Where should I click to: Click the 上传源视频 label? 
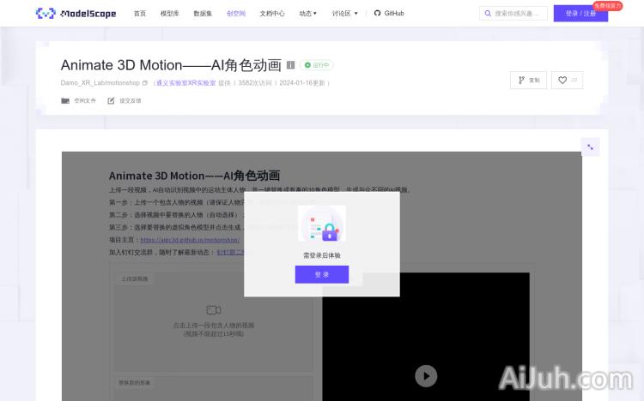click(x=134, y=278)
